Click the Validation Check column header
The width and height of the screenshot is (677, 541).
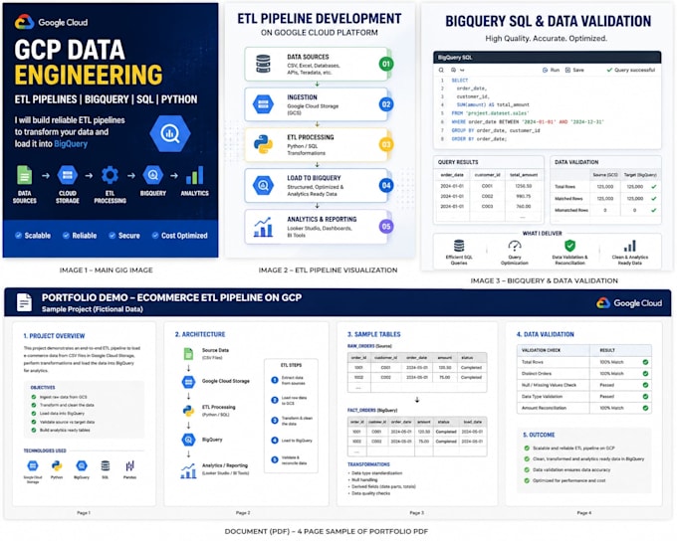click(x=541, y=350)
